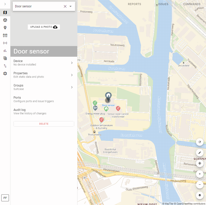Expand the sidebar with top chevron
This screenshot has height=205, width=206.
(x=5, y=4)
